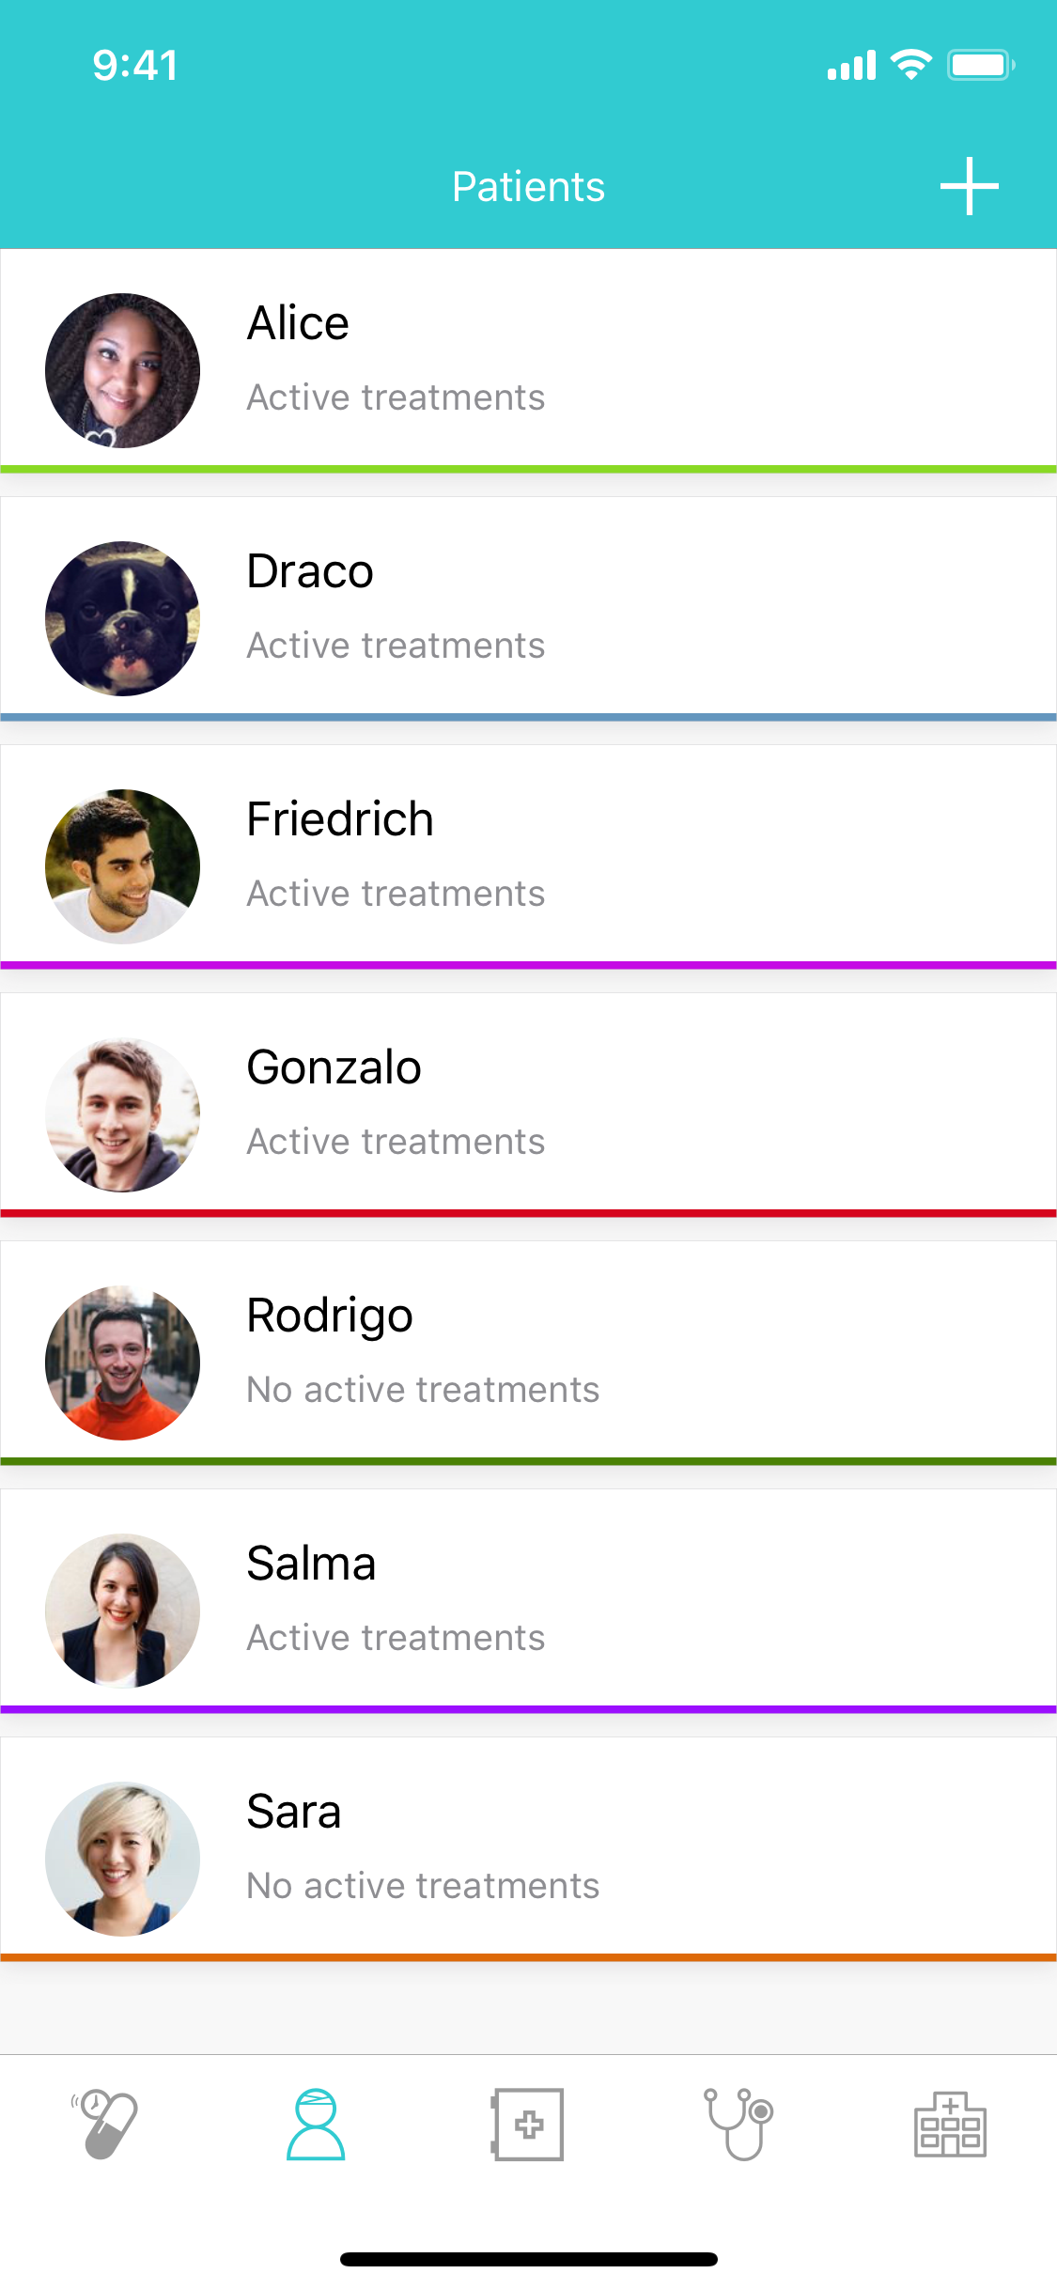
Task: Tap the Patients header title
Action: (x=528, y=186)
